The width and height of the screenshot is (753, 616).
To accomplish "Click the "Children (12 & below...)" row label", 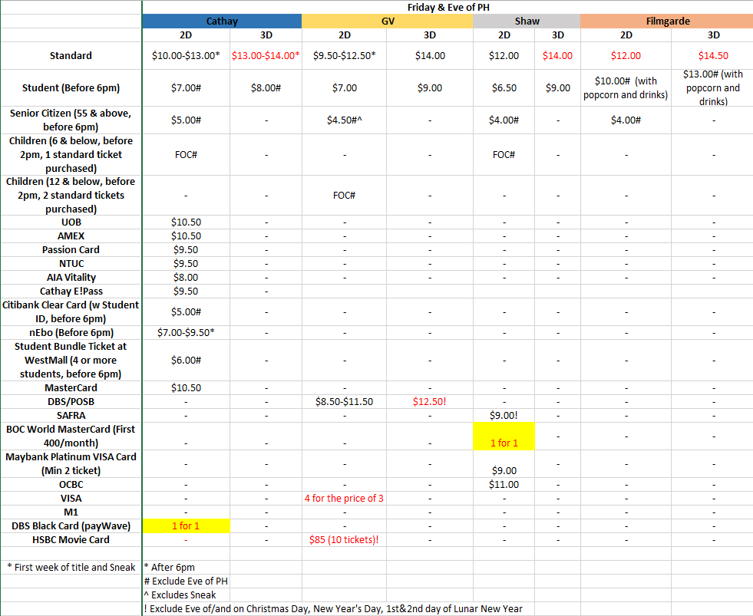I will [x=71, y=196].
